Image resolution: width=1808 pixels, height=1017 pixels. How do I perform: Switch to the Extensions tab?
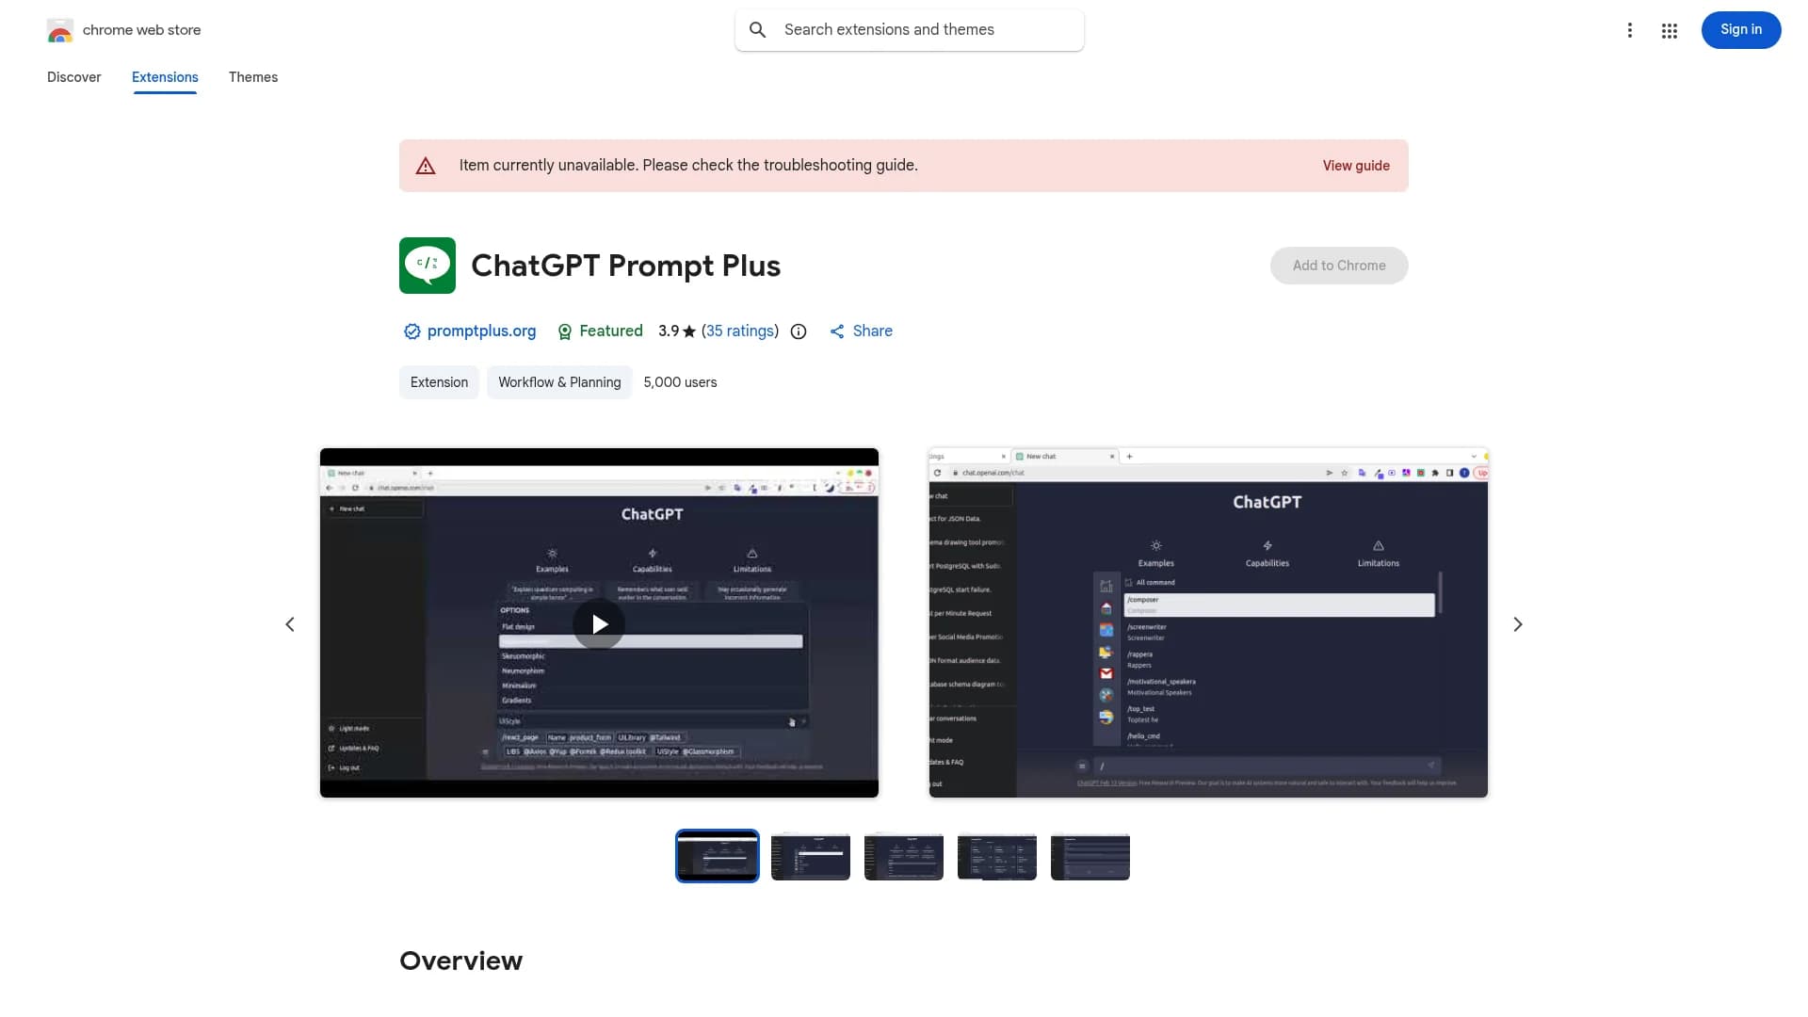pyautogui.click(x=165, y=77)
